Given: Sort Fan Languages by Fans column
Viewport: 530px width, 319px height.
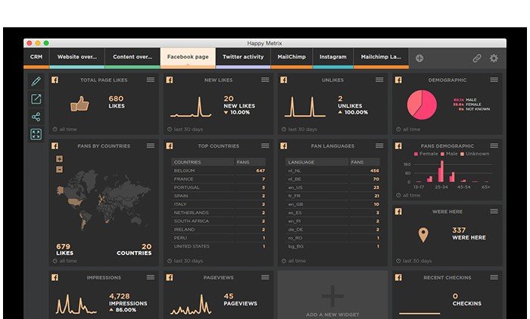Looking at the screenshot, I should point(364,162).
